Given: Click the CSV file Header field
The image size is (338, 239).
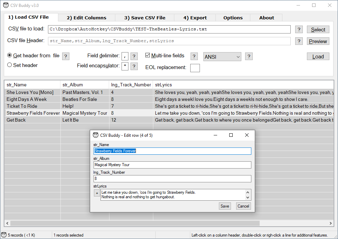Looking at the screenshot, I should tap(169, 41).
